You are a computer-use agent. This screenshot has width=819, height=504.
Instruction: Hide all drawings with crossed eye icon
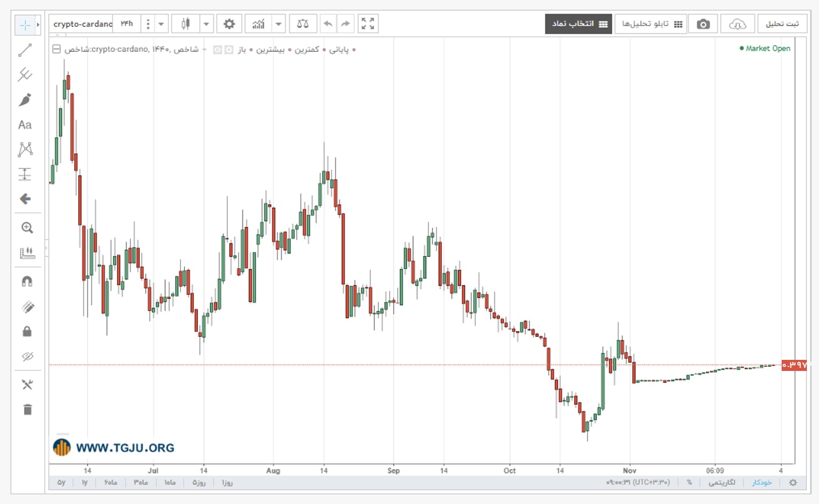27,356
